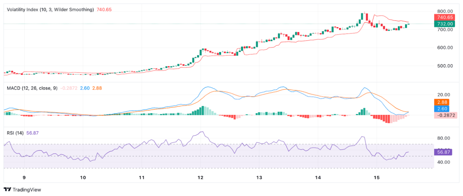Click the blue 2.60 MACD legend value
The image size is (463, 196).
pos(85,88)
